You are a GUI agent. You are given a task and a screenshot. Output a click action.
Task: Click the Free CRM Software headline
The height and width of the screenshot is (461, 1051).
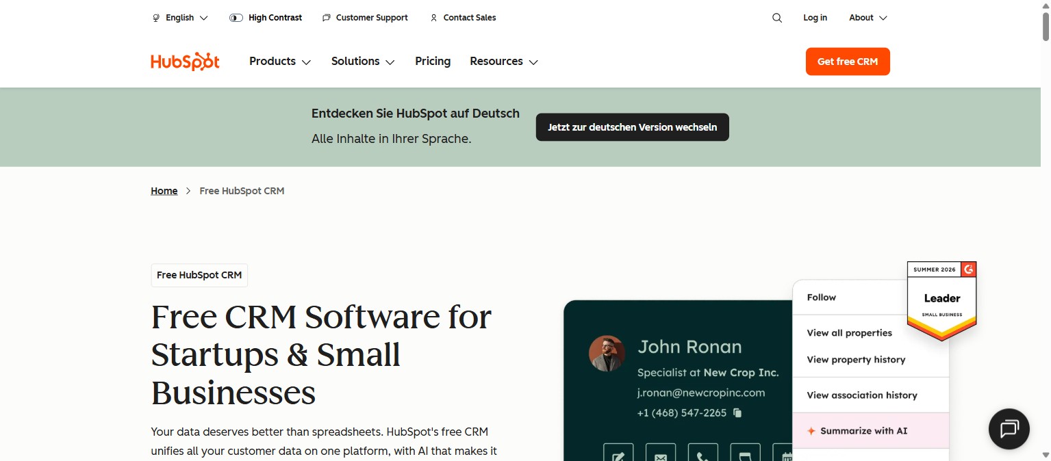click(x=322, y=355)
